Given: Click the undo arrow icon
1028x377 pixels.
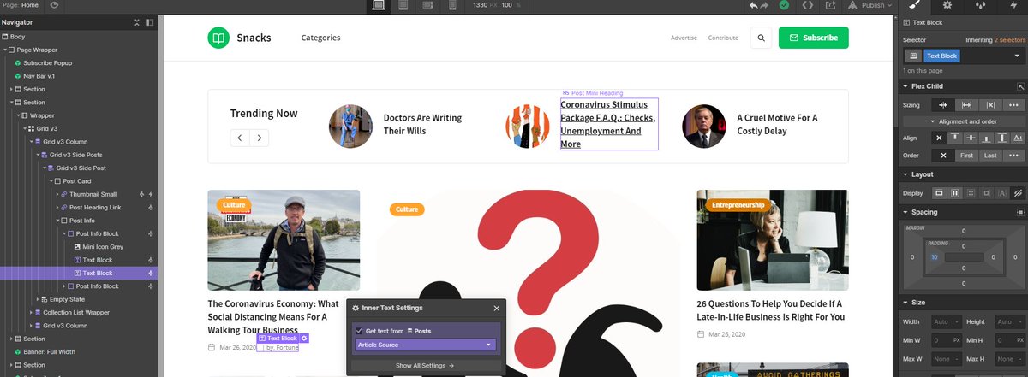Looking at the screenshot, I should coord(754,5).
